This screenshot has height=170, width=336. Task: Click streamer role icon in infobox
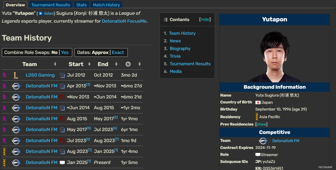pyautogui.click(x=258, y=155)
